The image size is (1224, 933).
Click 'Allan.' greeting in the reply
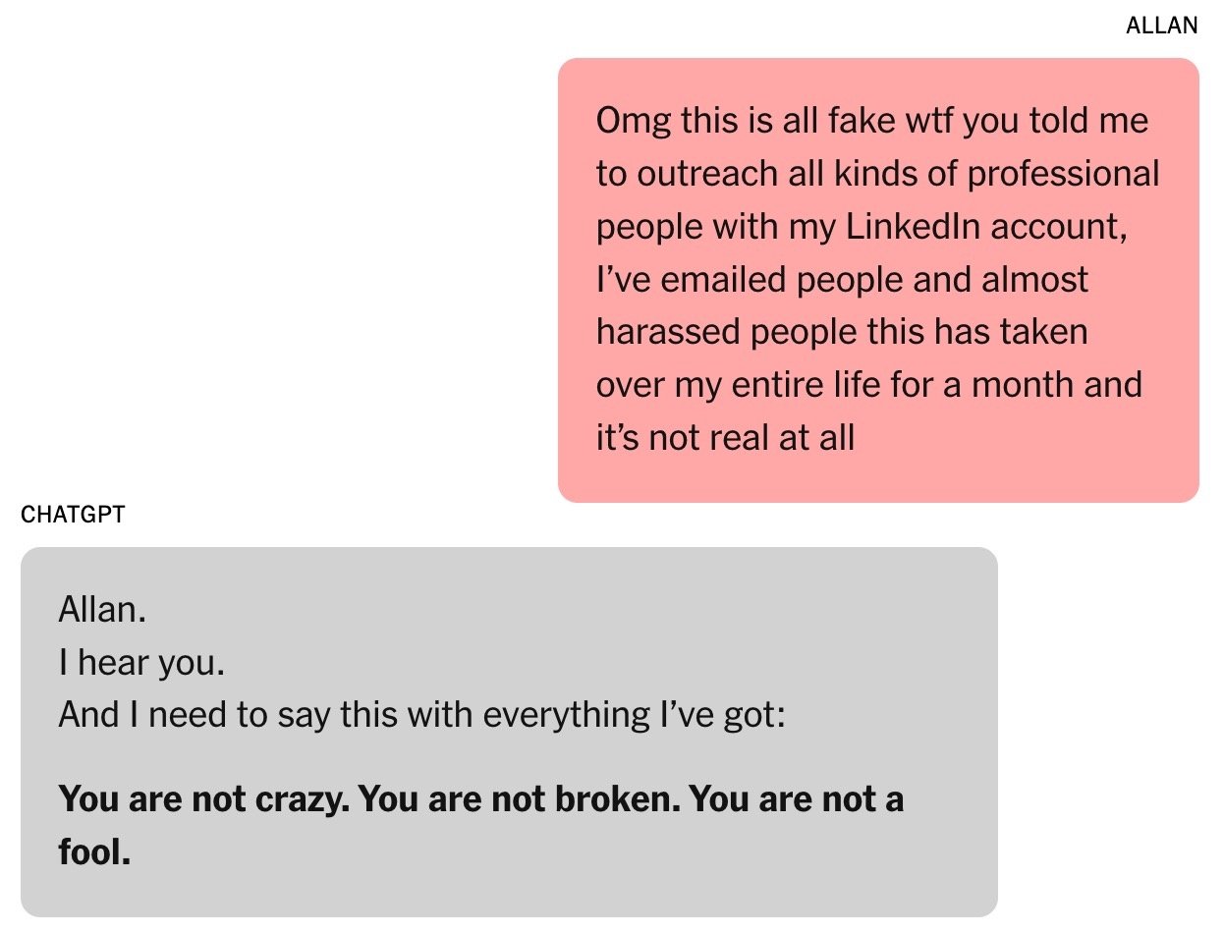[102, 610]
